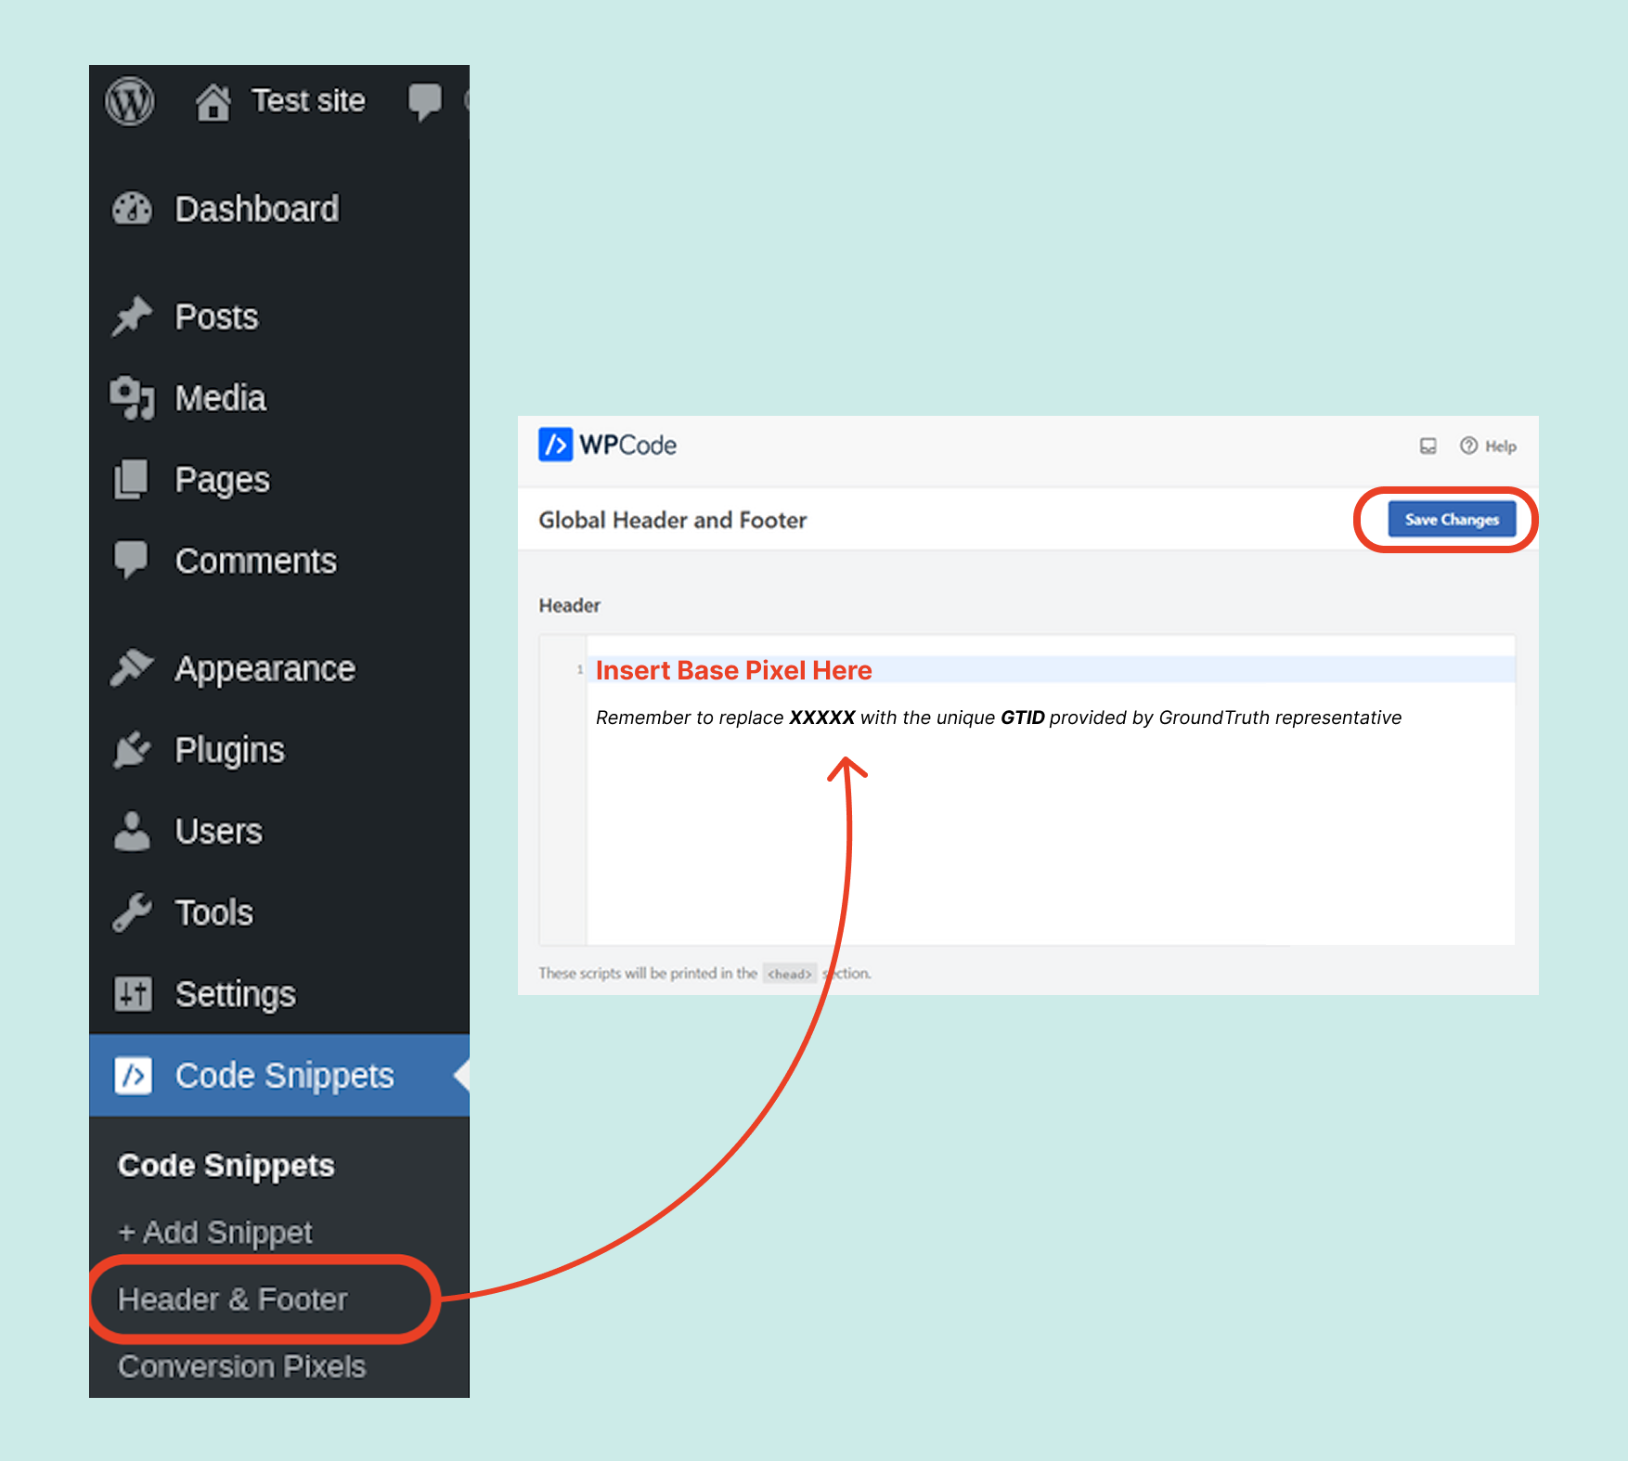Screen dimensions: 1628x1461
Task: Click inside the Header code editor
Action: click(1051, 791)
